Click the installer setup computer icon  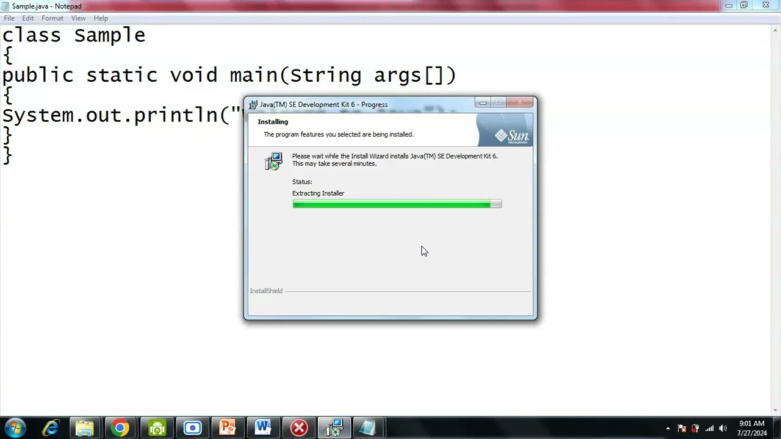point(273,161)
